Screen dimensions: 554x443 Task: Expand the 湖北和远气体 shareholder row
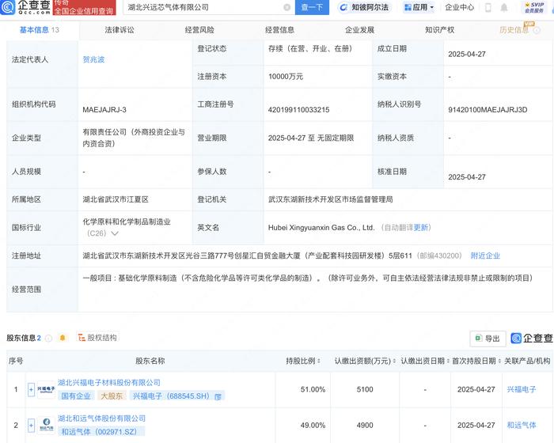tap(31, 426)
